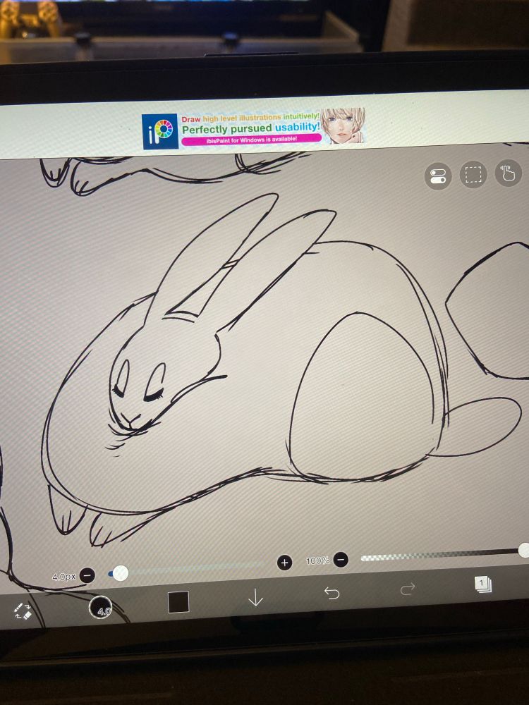Tap the hand gesture tool icon

point(509,173)
